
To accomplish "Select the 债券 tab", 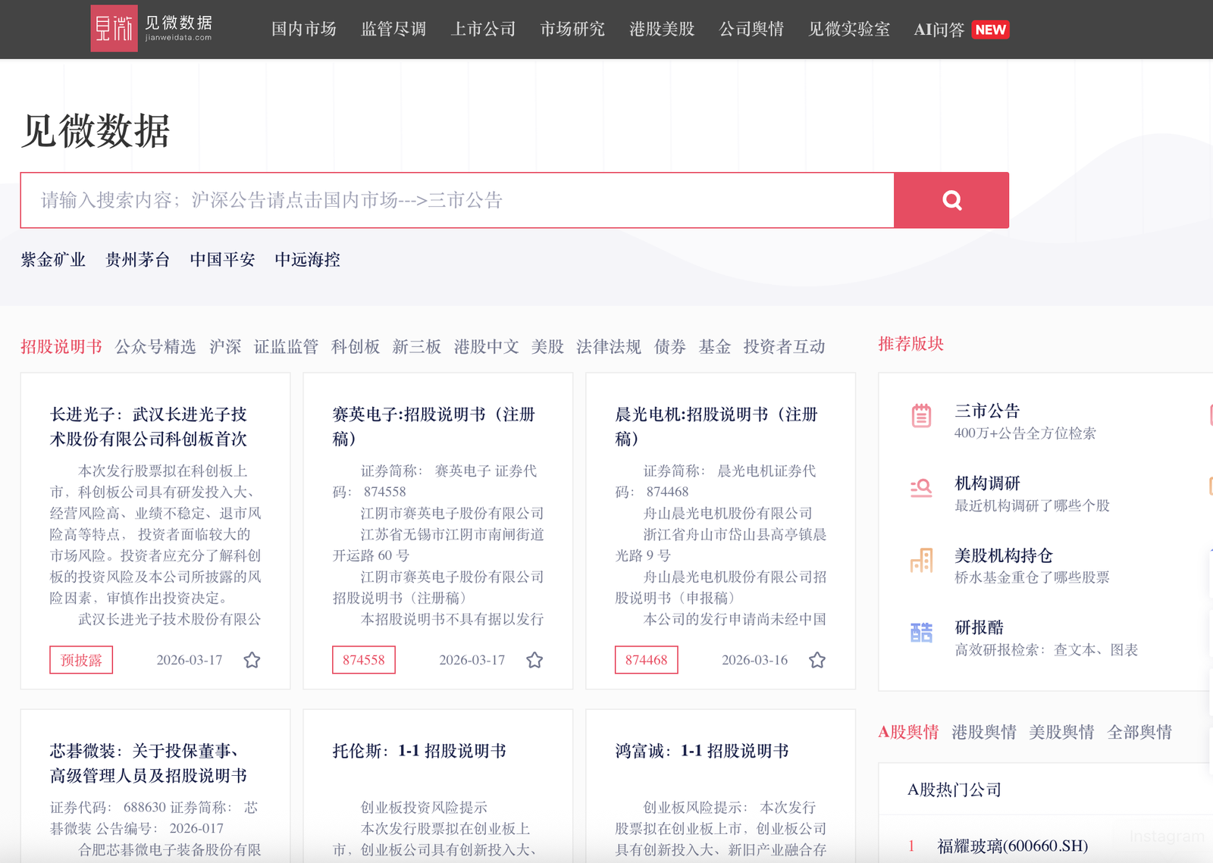I will click(670, 347).
